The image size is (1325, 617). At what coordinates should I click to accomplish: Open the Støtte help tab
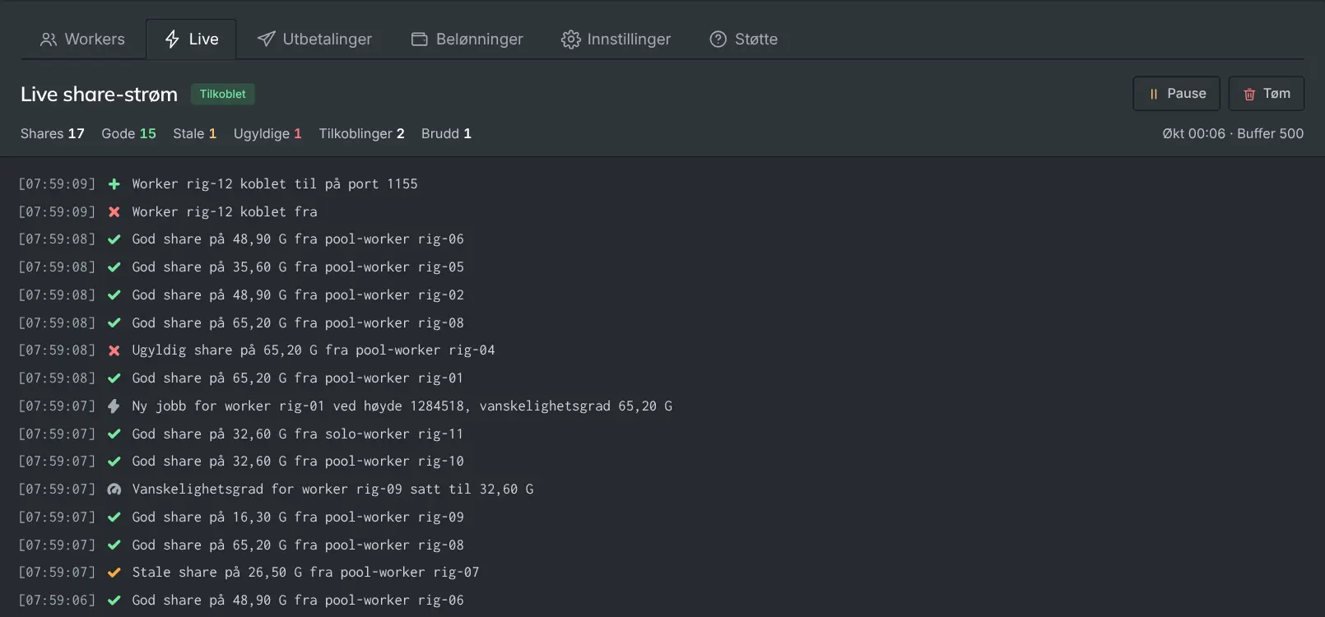(743, 39)
